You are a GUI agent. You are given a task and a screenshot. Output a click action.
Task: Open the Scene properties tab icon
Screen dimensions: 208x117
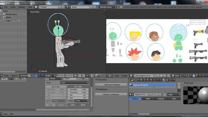[x=144, y=80]
